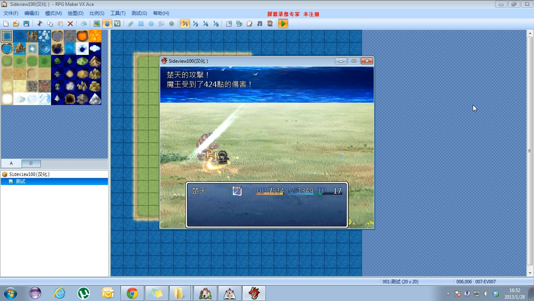The width and height of the screenshot is (534, 301).
Task: Set map zoom scale to 1/1
Action: [x=185, y=24]
